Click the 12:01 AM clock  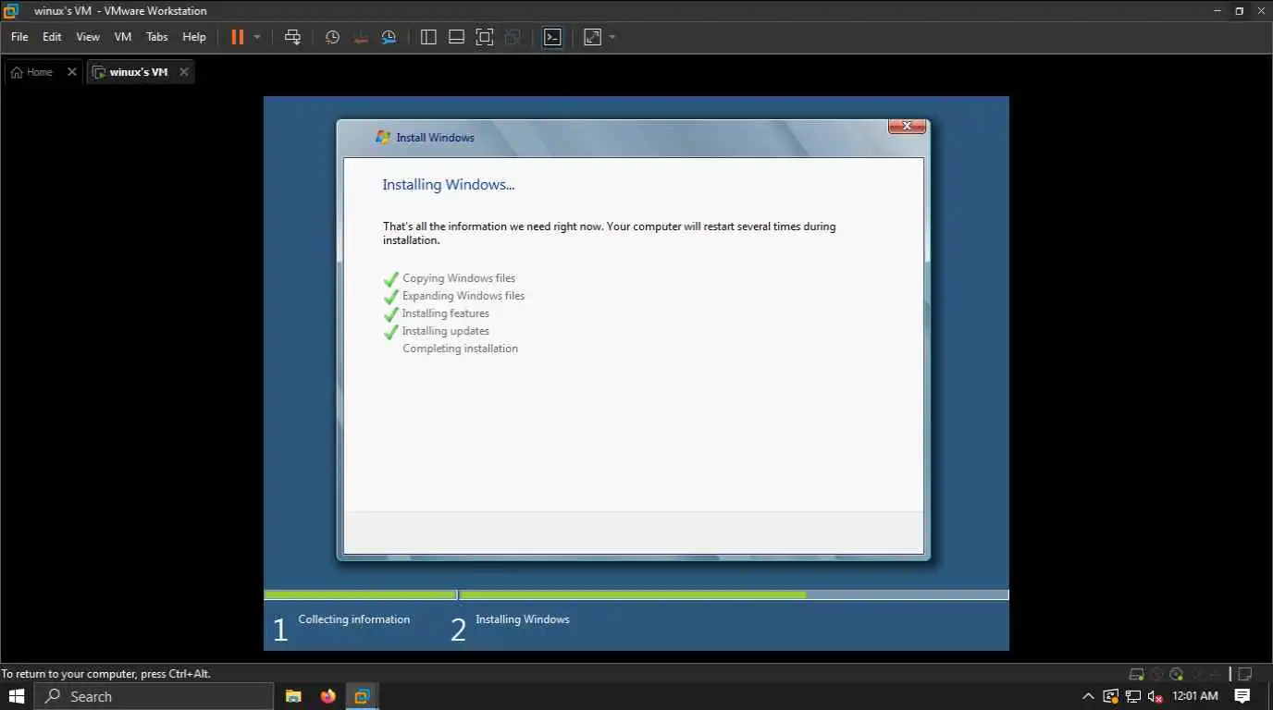click(x=1195, y=696)
